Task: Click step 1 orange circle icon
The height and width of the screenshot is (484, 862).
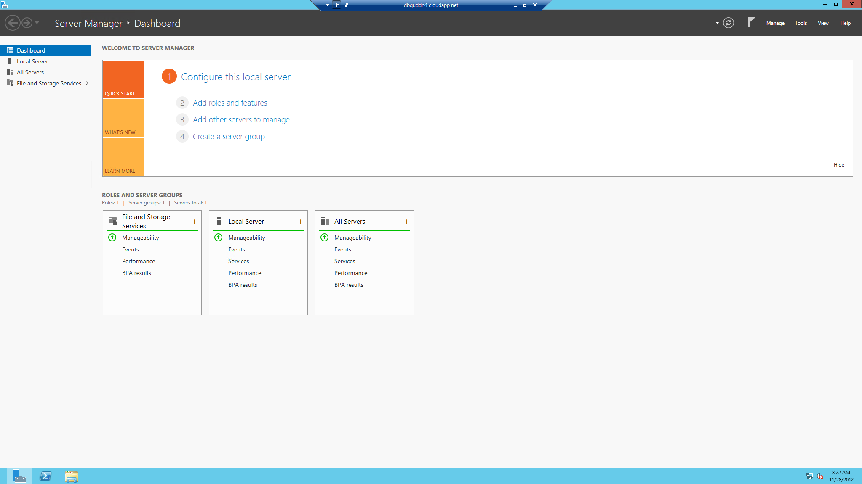Action: pos(169,76)
